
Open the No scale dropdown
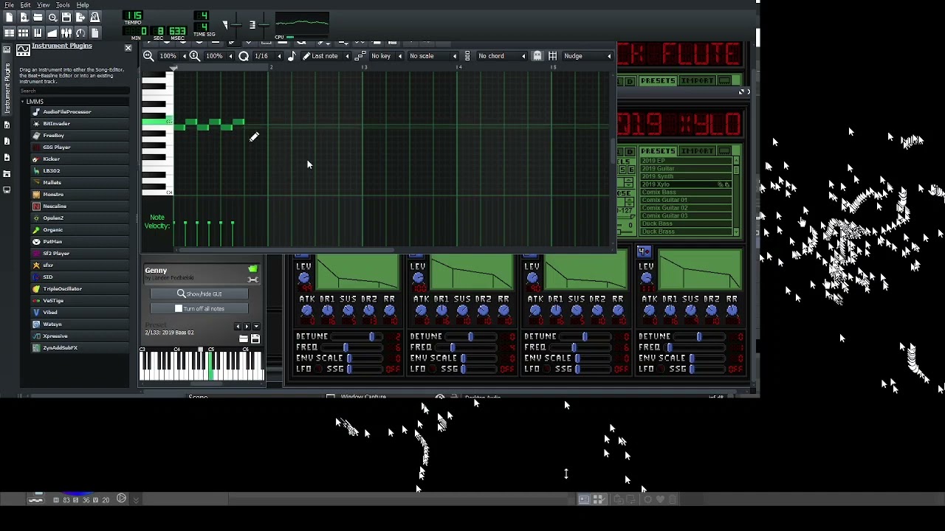click(432, 56)
